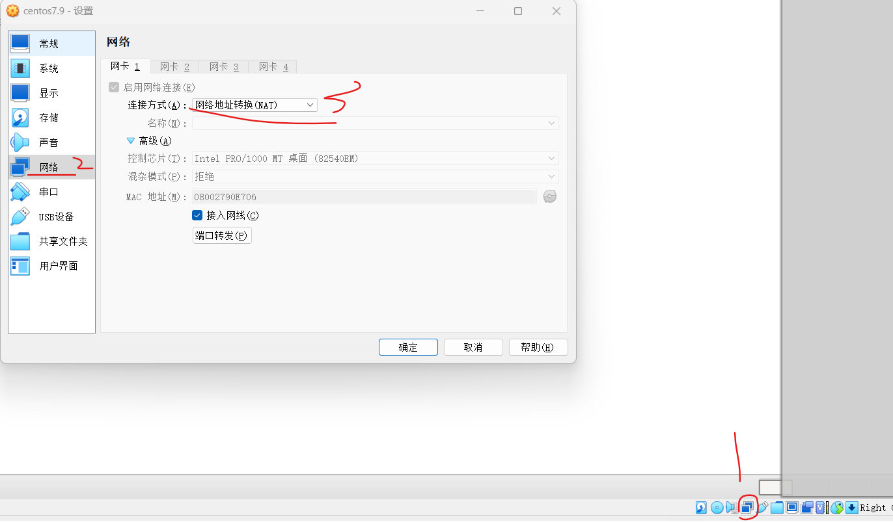
Task: Click the 端口转发 port forwarding button
Action: tap(221, 235)
